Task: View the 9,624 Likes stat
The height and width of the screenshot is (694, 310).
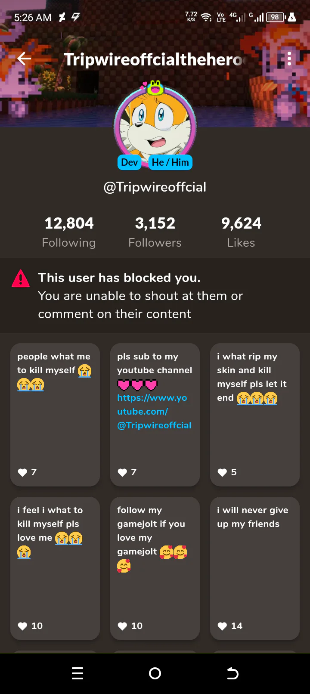Action: [x=241, y=232]
